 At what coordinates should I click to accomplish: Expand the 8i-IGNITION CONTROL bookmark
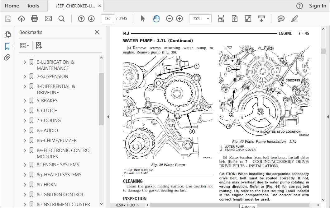coord(25,195)
